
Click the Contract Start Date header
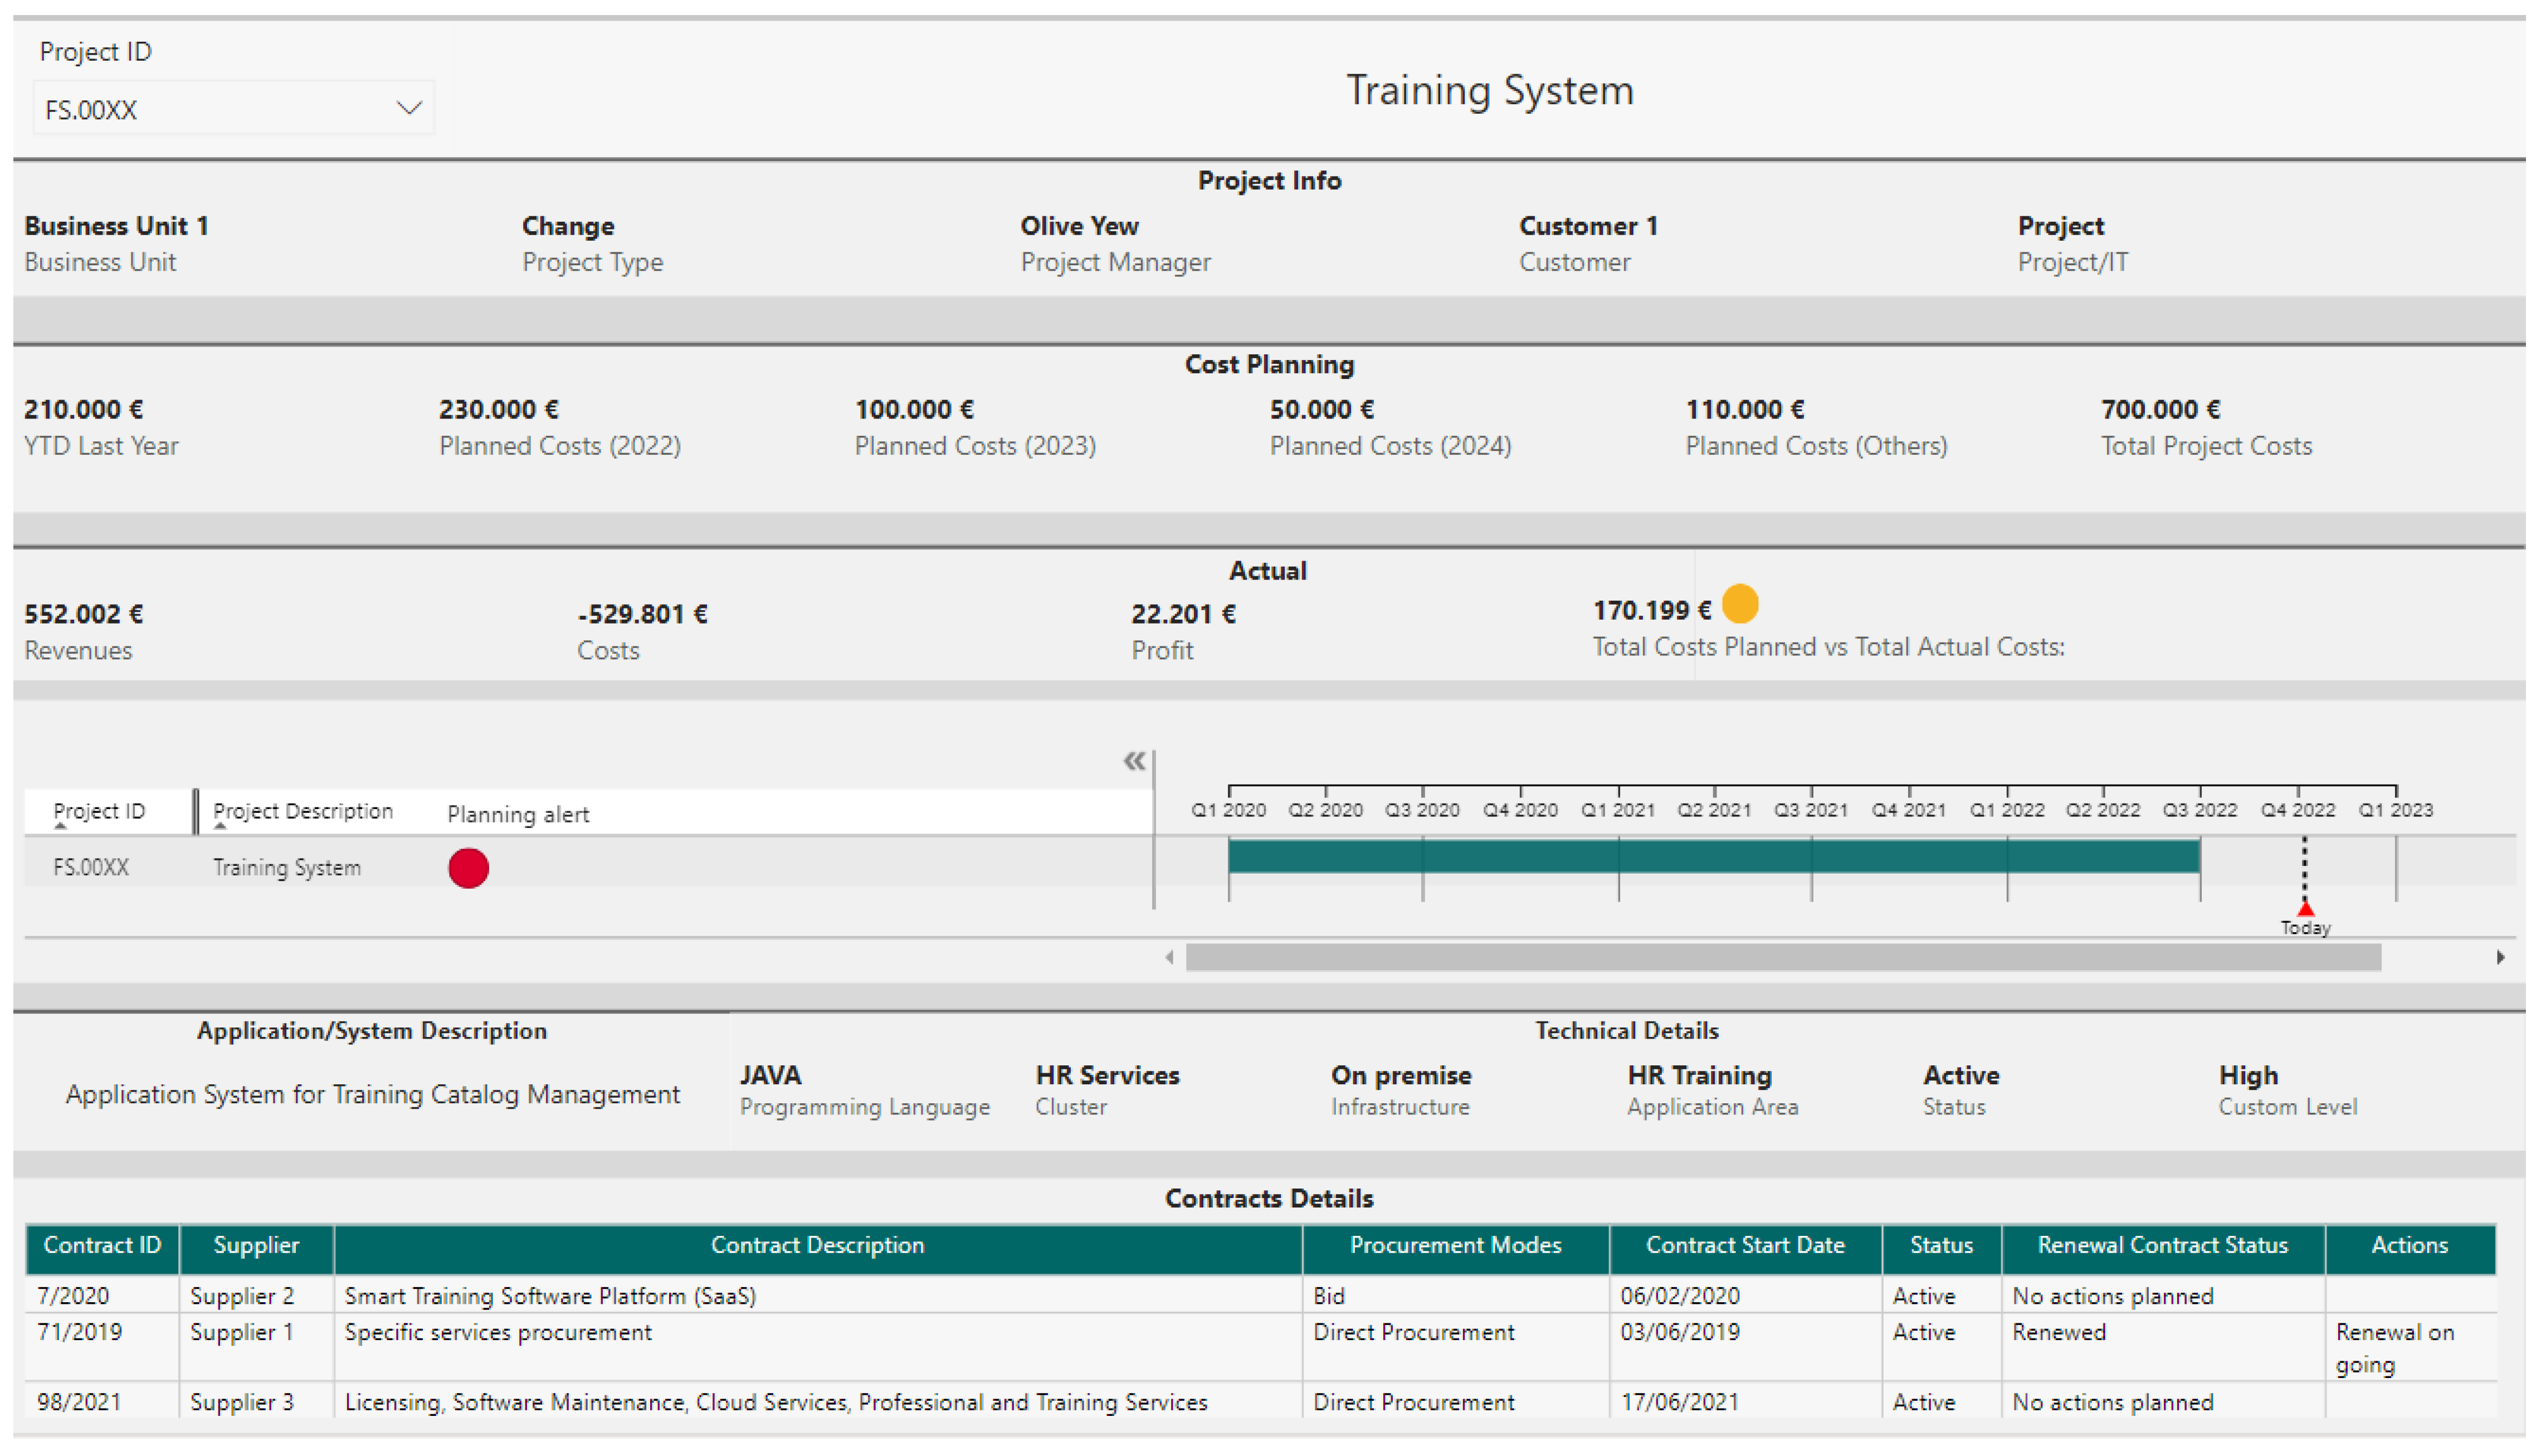pos(1744,1246)
